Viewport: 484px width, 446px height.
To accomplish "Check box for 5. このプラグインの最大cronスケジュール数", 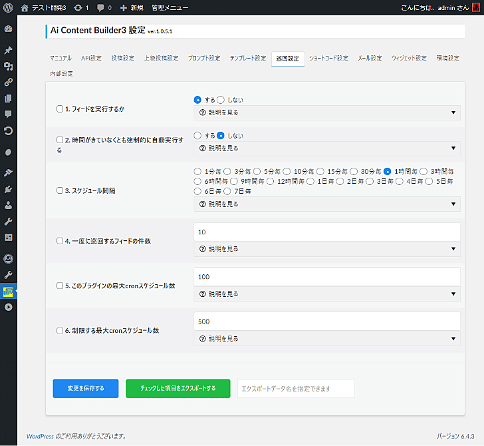I will [x=60, y=286].
